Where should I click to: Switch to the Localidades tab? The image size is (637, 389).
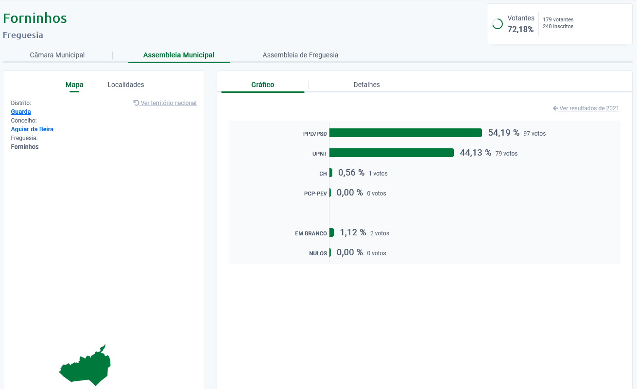pos(126,85)
